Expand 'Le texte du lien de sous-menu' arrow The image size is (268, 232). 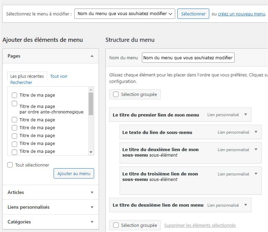pos(256,132)
